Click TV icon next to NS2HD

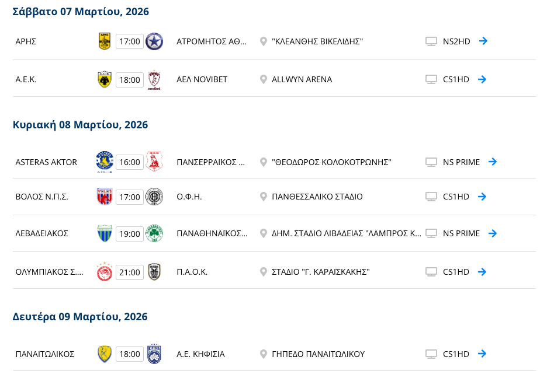[x=431, y=41]
